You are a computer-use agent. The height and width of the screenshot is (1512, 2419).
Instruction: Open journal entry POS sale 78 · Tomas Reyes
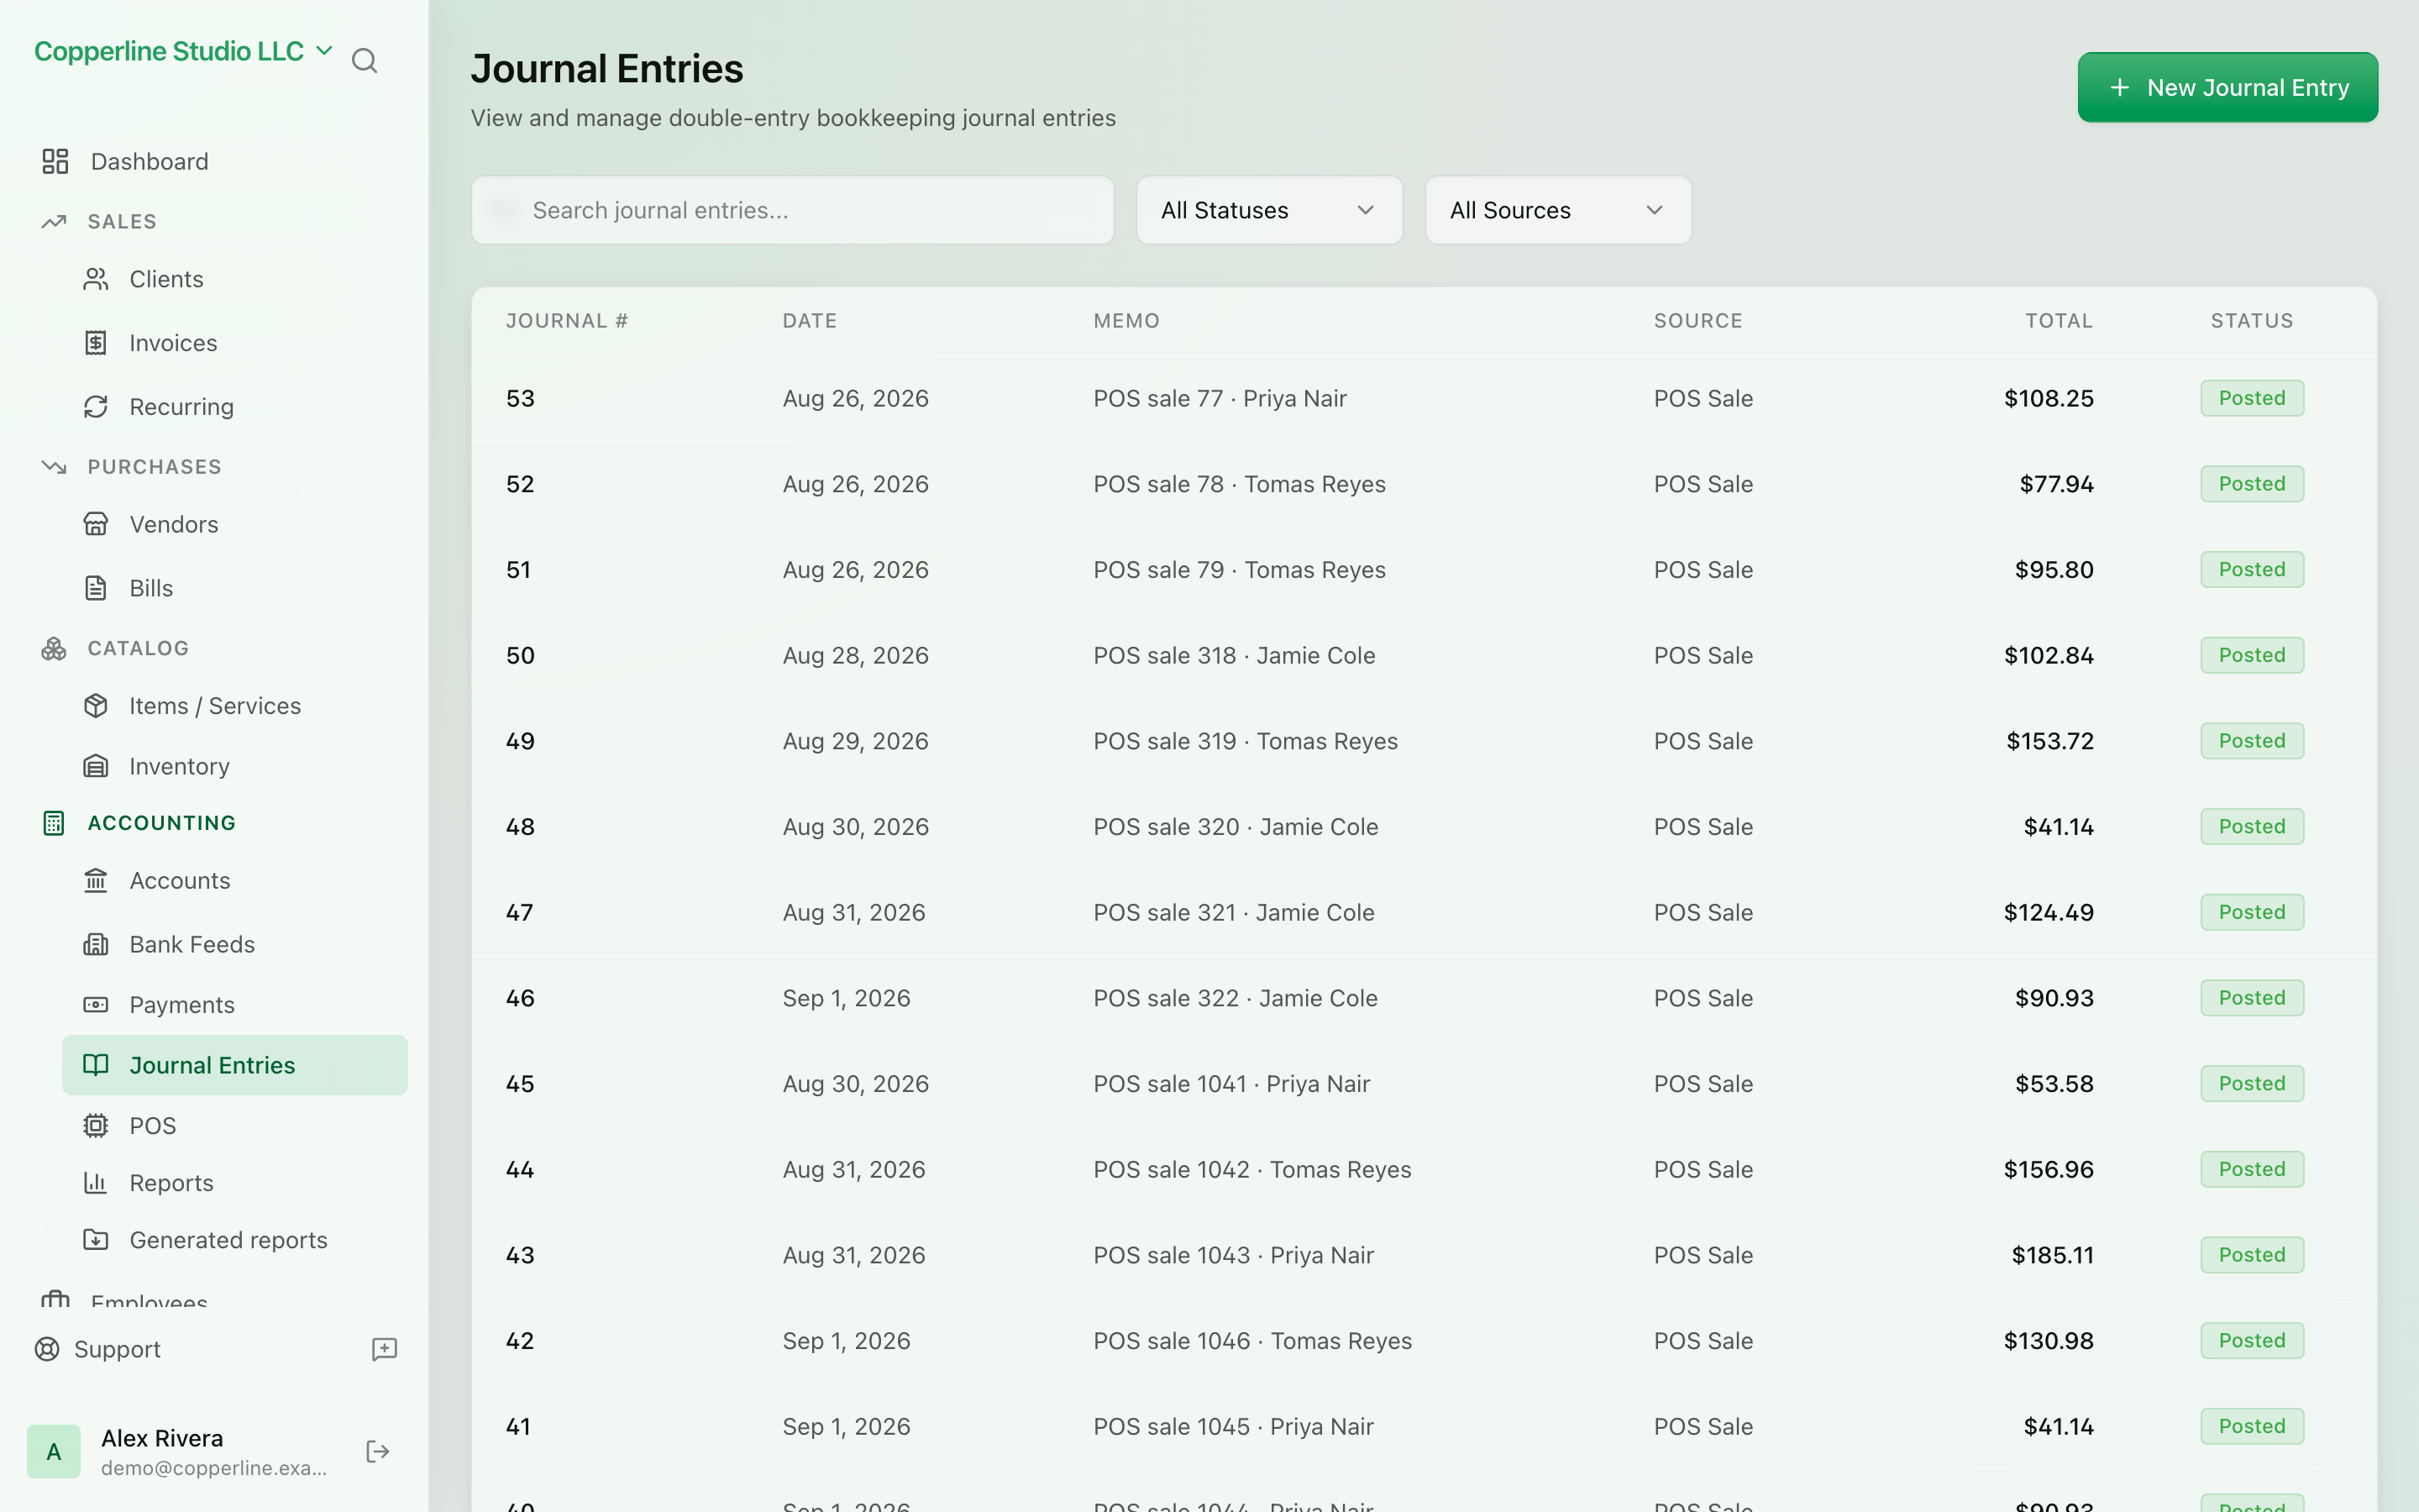click(1240, 484)
